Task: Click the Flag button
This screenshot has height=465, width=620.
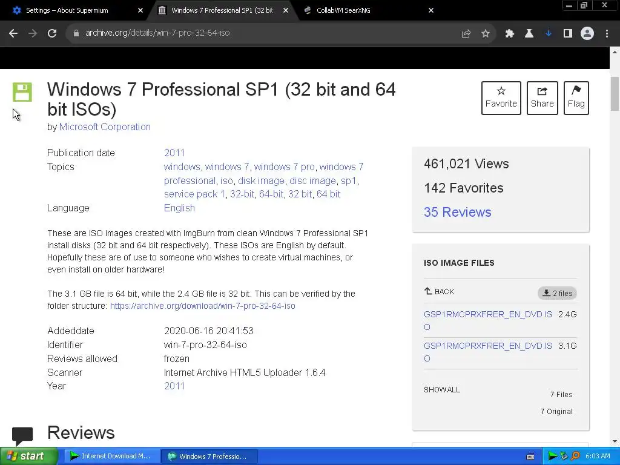Action: [x=576, y=98]
